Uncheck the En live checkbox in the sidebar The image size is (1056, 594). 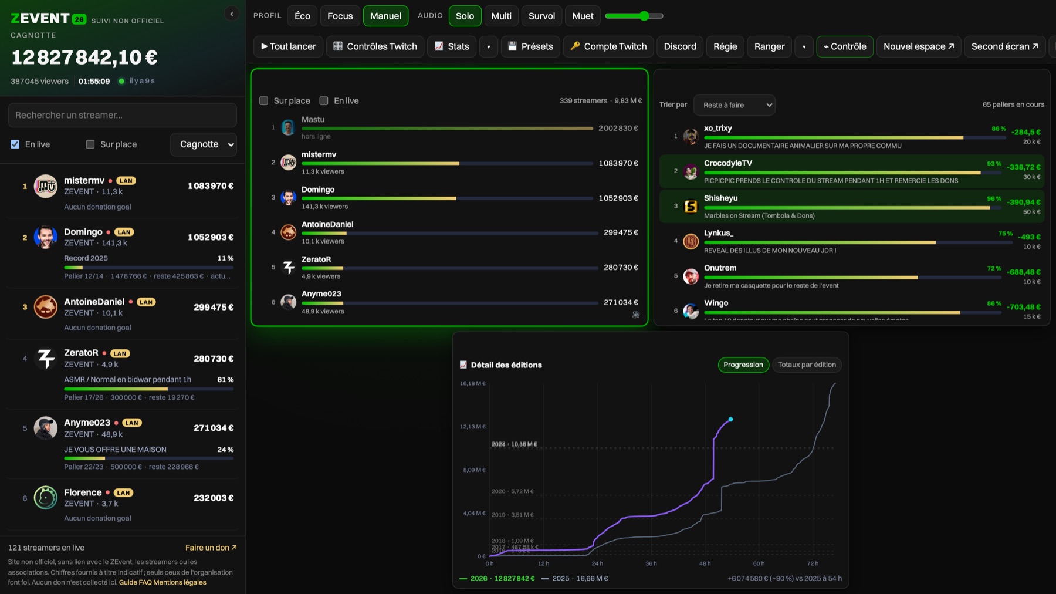pyautogui.click(x=15, y=144)
